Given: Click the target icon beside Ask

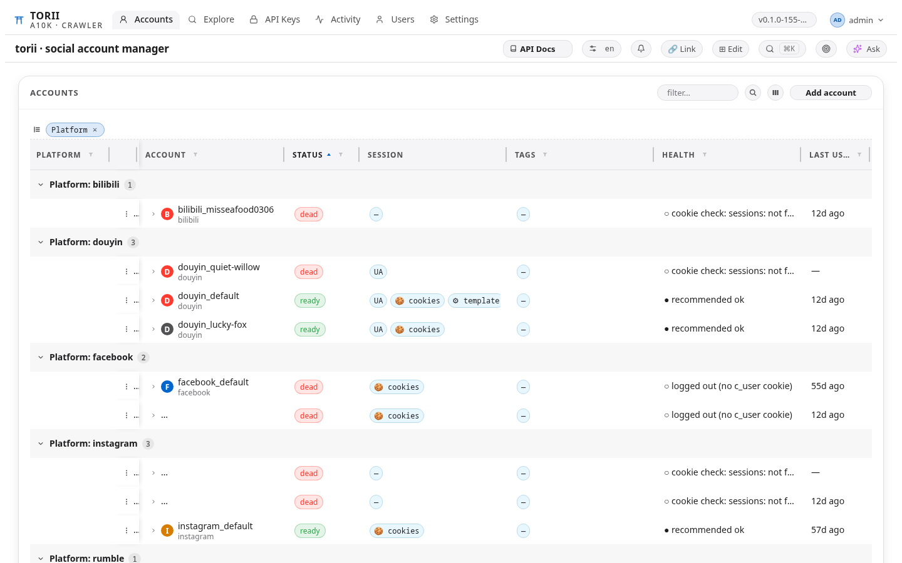Looking at the screenshot, I should 826,49.
